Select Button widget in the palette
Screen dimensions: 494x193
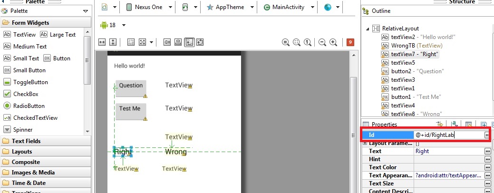click(x=57, y=58)
